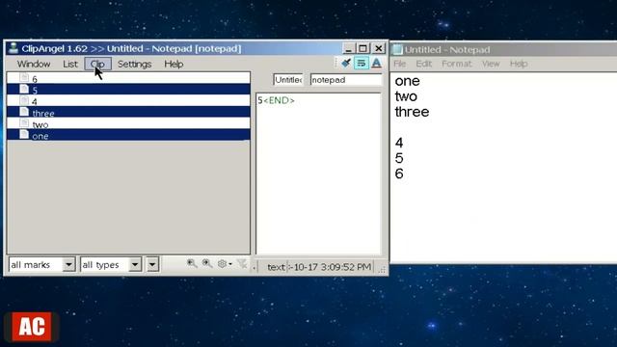This screenshot has width=617, height=347.
Task: Select the clip row labeled one
Action: point(128,135)
